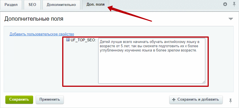239x108 pixels.
Task: Open the SEO tab
Action: pos(32,5)
